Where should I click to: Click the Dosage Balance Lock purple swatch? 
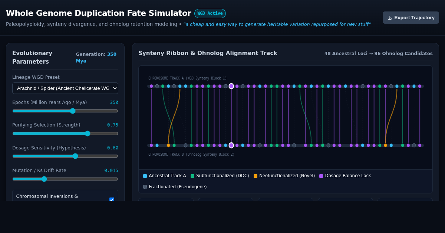point(321,176)
